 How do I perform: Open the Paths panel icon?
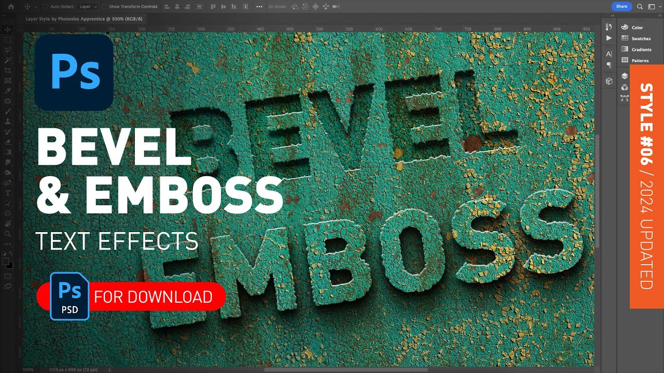click(x=625, y=98)
